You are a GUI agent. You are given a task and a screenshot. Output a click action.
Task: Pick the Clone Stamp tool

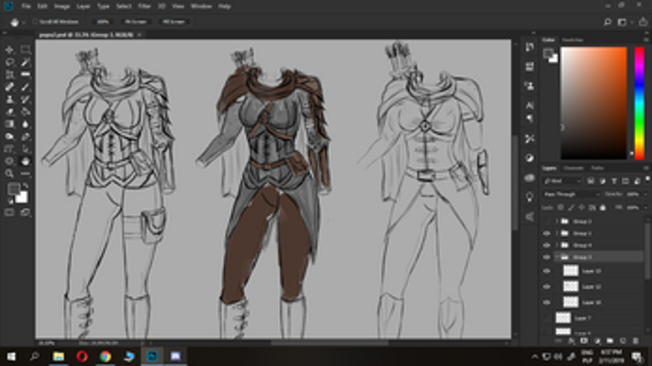pos(10,100)
